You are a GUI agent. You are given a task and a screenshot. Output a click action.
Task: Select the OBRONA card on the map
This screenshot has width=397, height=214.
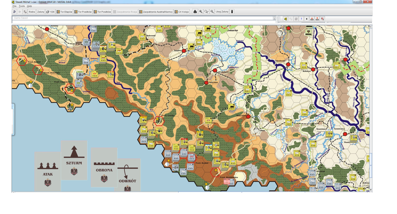click(x=104, y=167)
